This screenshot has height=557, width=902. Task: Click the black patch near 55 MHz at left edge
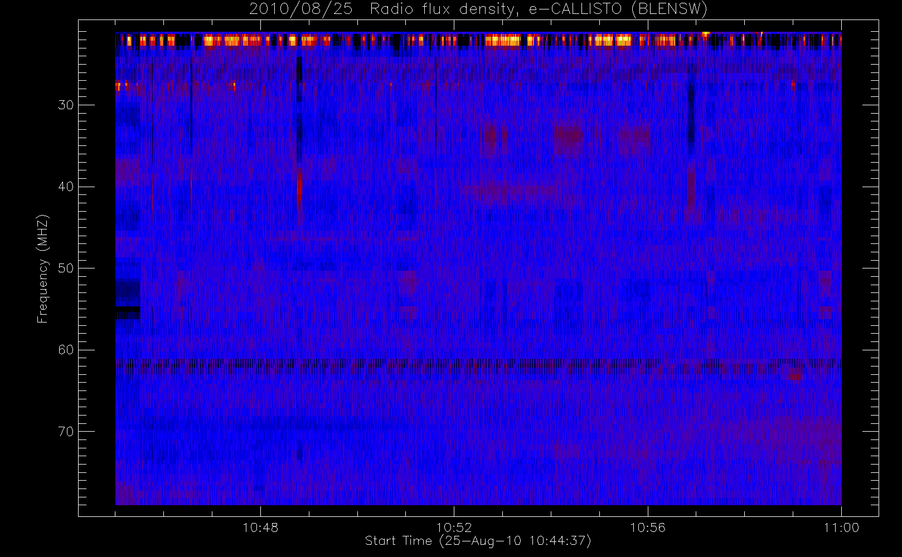click(x=128, y=312)
